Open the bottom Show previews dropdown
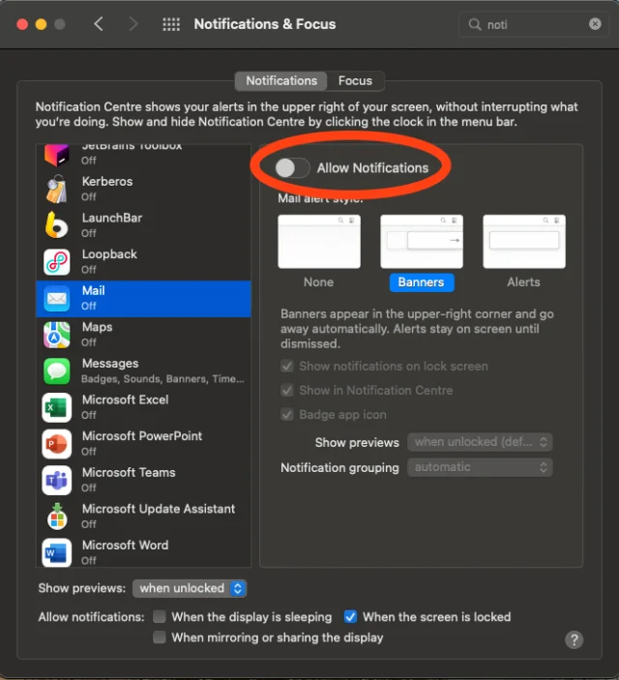619x680 pixels. (x=190, y=588)
